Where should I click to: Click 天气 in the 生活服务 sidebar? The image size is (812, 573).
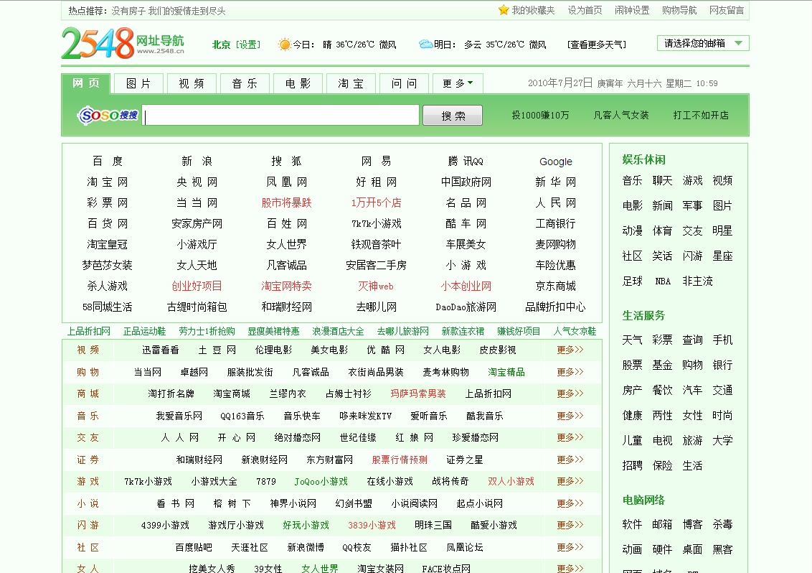(632, 340)
